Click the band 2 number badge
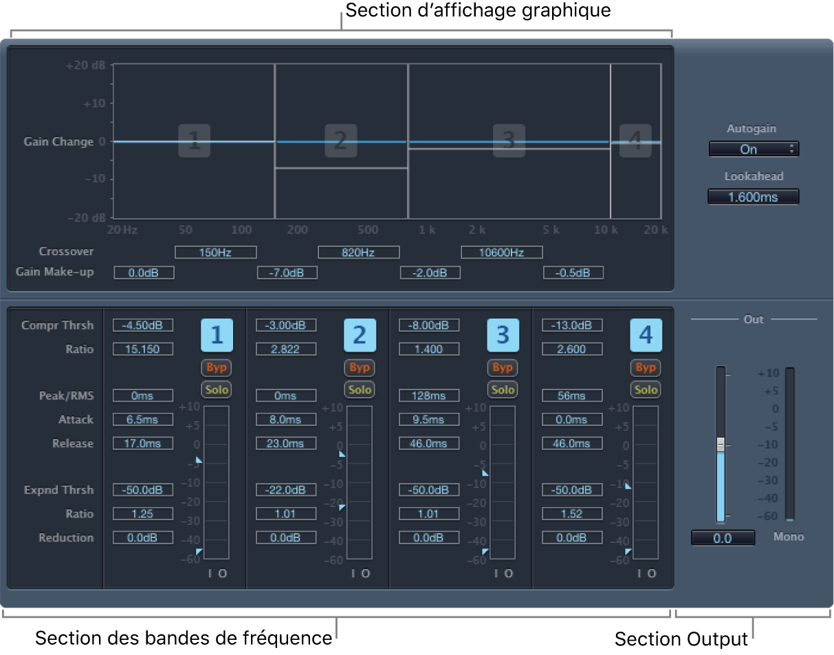 tap(360, 335)
